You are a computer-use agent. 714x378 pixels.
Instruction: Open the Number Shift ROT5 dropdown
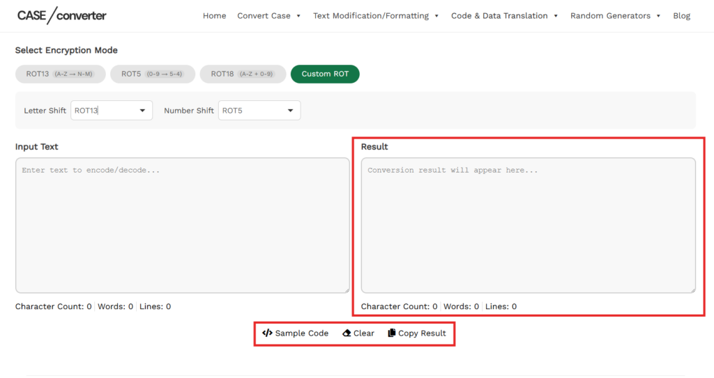pyautogui.click(x=259, y=111)
